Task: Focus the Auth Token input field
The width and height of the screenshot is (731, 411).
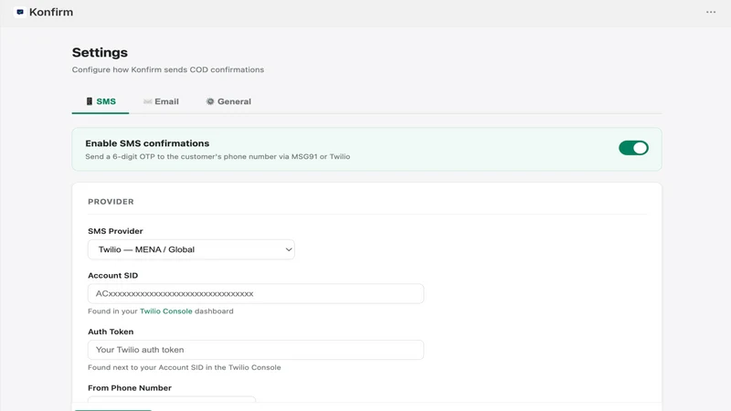Action: pyautogui.click(x=256, y=350)
